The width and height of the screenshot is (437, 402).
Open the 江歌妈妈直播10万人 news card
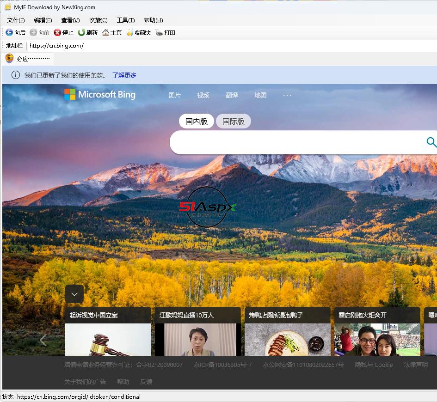pos(197,330)
